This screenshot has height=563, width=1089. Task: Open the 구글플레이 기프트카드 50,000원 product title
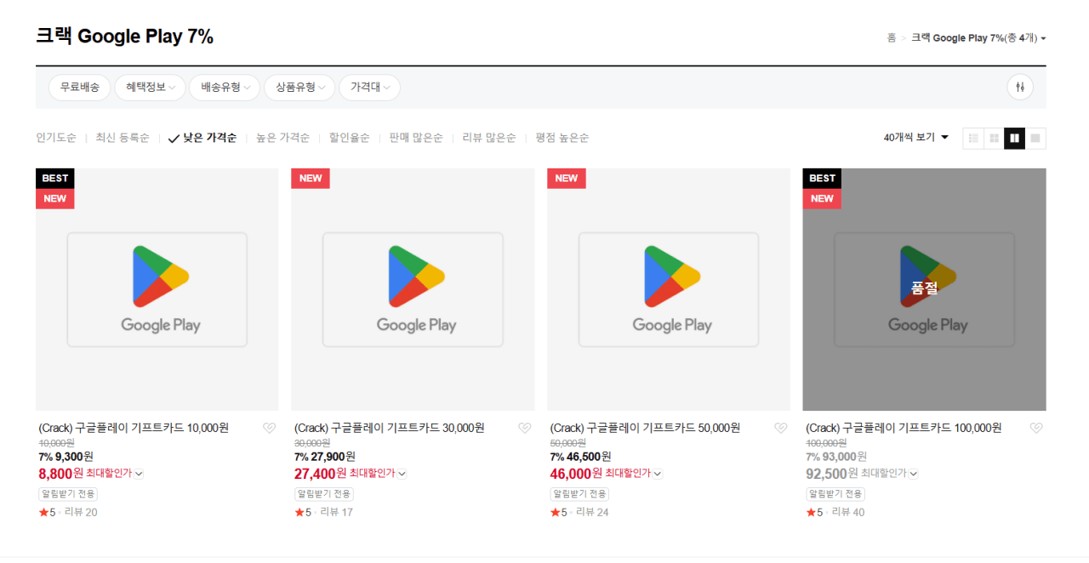(x=646, y=428)
